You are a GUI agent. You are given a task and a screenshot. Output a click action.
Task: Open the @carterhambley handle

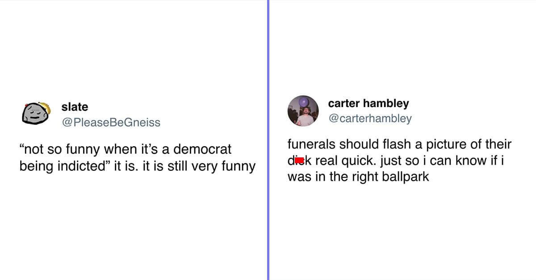pos(370,119)
